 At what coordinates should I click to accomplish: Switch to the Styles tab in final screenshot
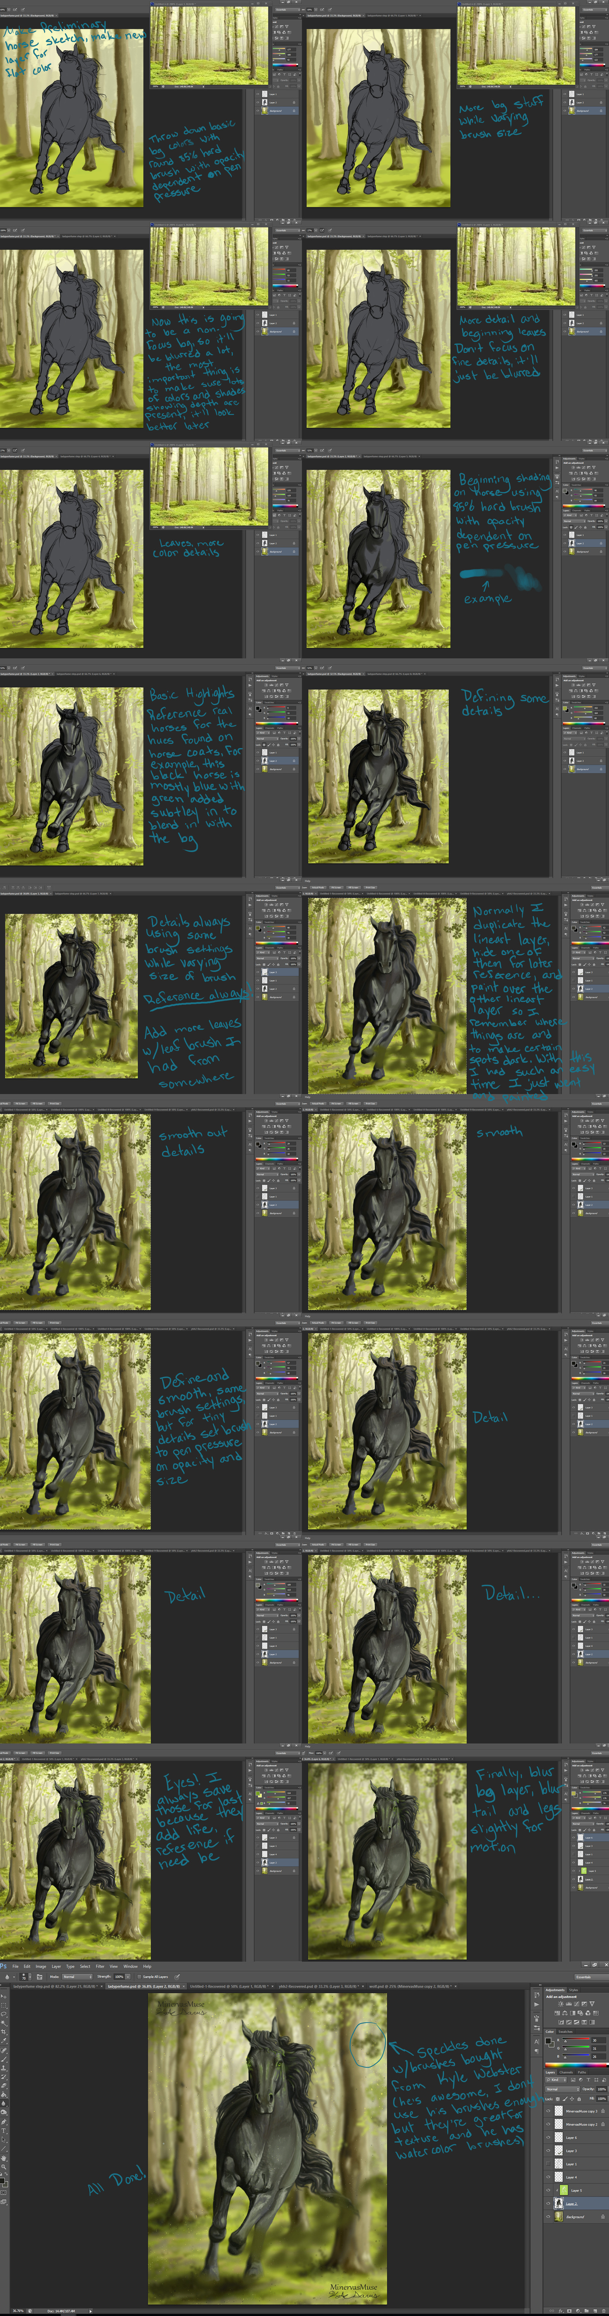coord(574,1990)
